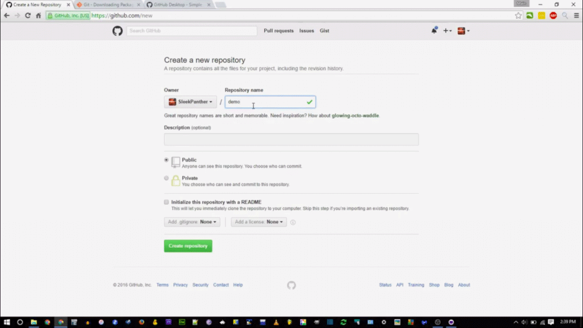Open the 'Add .gitignore: None' dropdown
The image size is (583, 328).
(192, 222)
